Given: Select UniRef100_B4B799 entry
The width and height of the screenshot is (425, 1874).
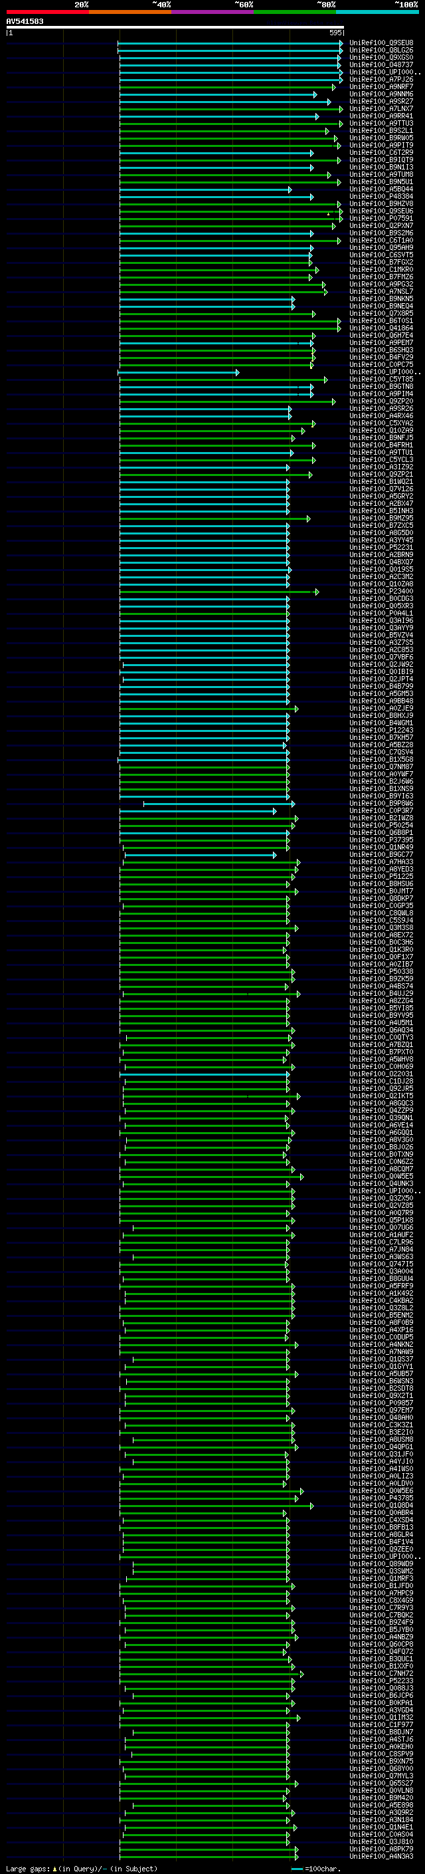Looking at the screenshot, I should pyautogui.click(x=381, y=687).
